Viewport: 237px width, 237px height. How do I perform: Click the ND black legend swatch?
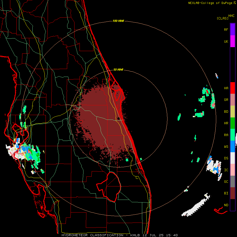point(233,205)
